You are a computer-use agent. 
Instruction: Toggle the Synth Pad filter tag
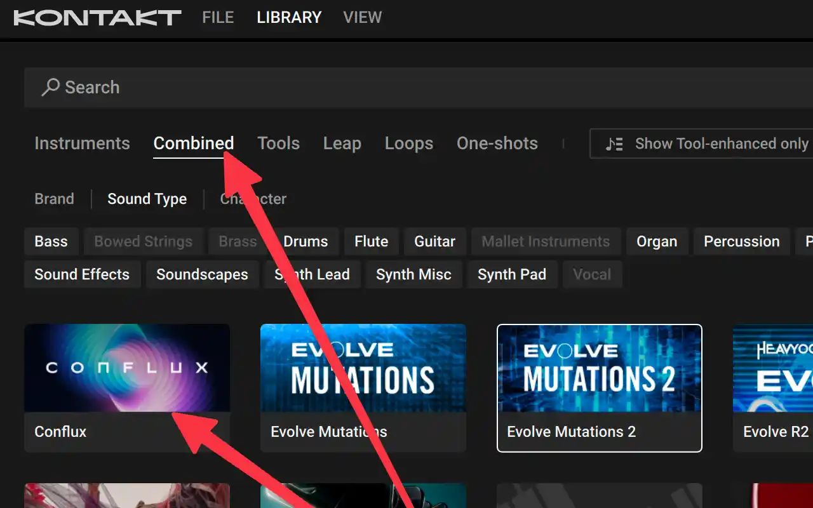[512, 274]
